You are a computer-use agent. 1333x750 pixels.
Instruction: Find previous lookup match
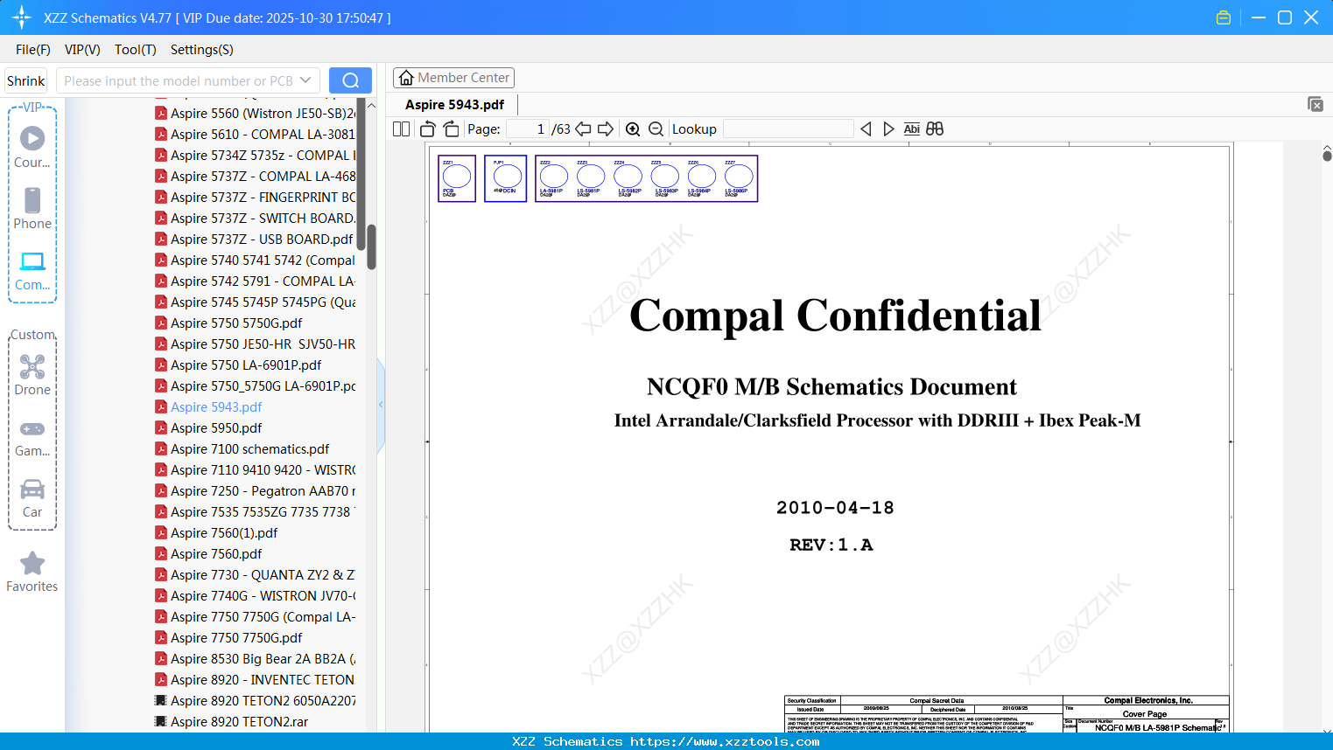pyautogui.click(x=866, y=129)
